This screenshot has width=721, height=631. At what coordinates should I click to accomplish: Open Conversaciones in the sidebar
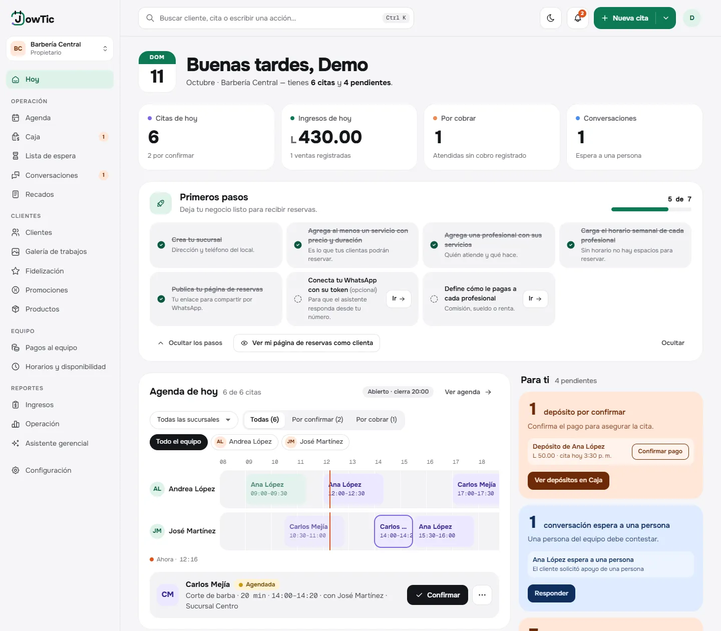coord(60,175)
